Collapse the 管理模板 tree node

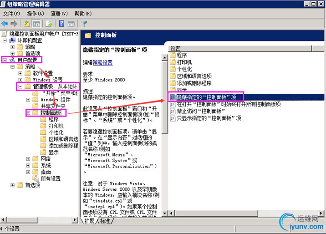point(20,86)
